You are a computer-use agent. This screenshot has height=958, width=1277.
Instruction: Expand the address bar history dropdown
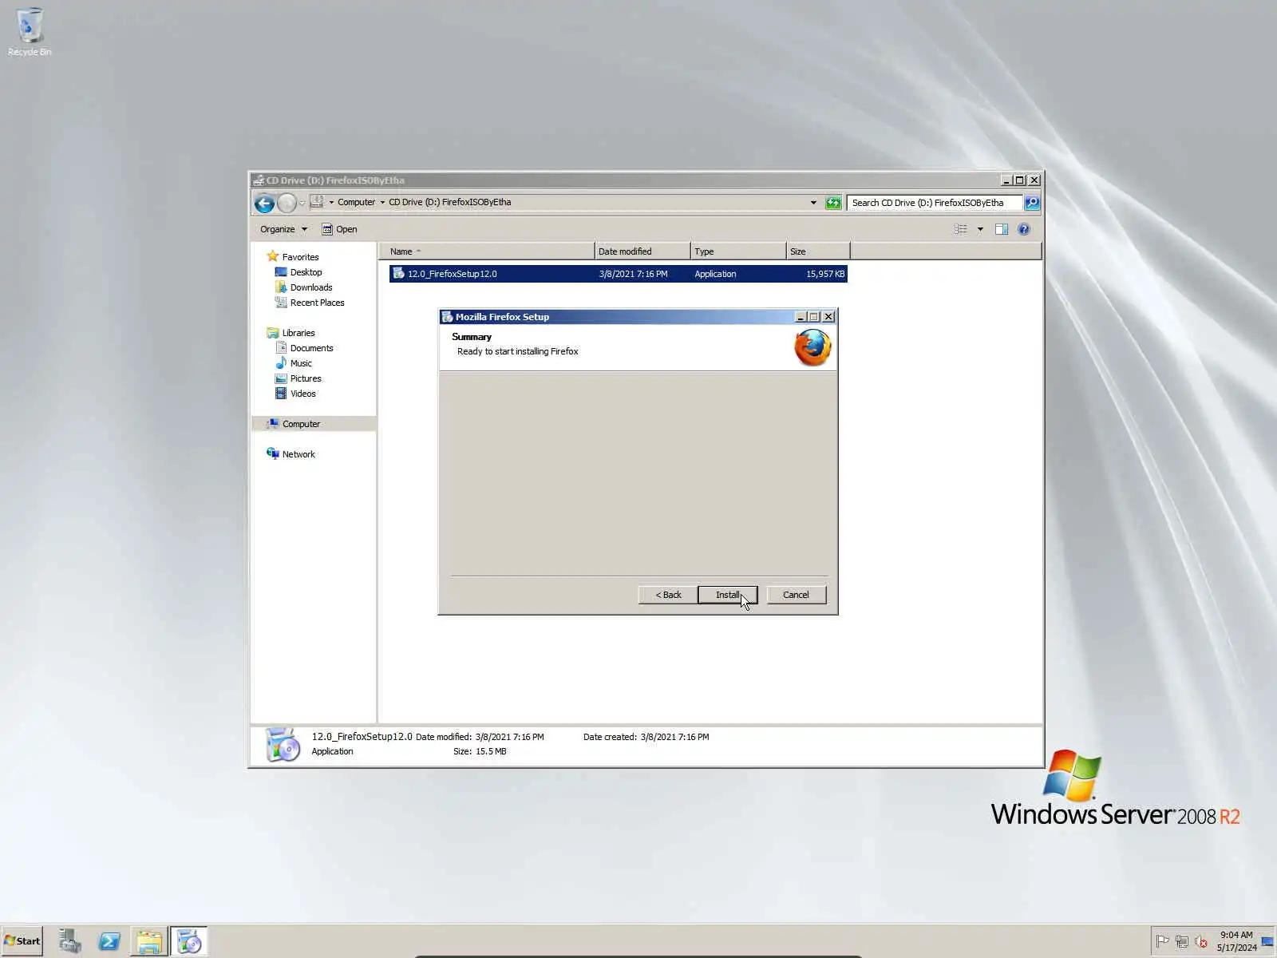tap(813, 203)
